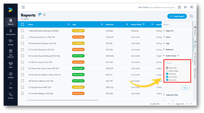
Task: Check the Adam Philips author checkbox
Action: coord(167,71)
